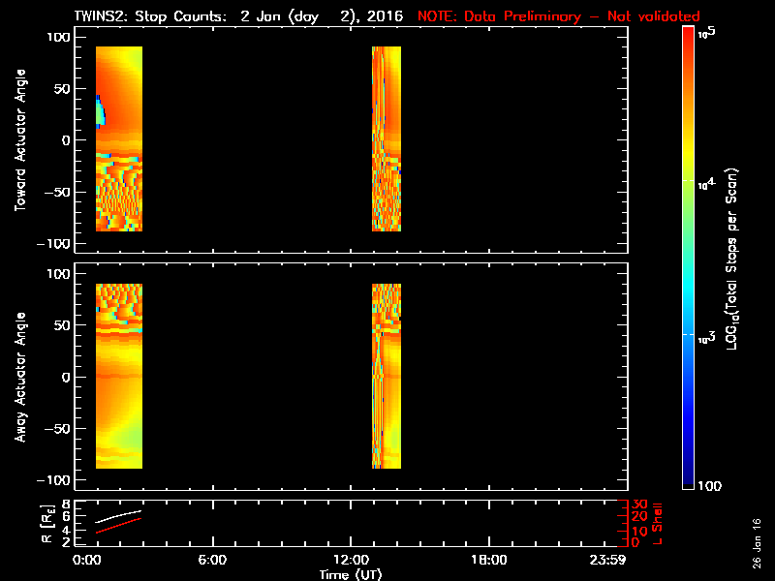This screenshot has height=581, width=775.
Task: Click the 26 Jan 16 date stamp
Action: (757, 543)
